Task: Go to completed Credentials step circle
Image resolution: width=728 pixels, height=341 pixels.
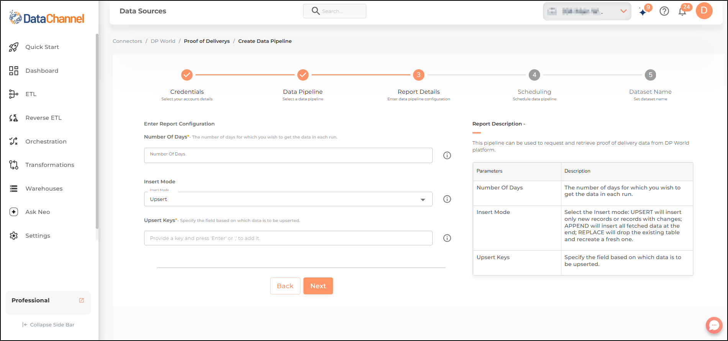Action: click(187, 75)
